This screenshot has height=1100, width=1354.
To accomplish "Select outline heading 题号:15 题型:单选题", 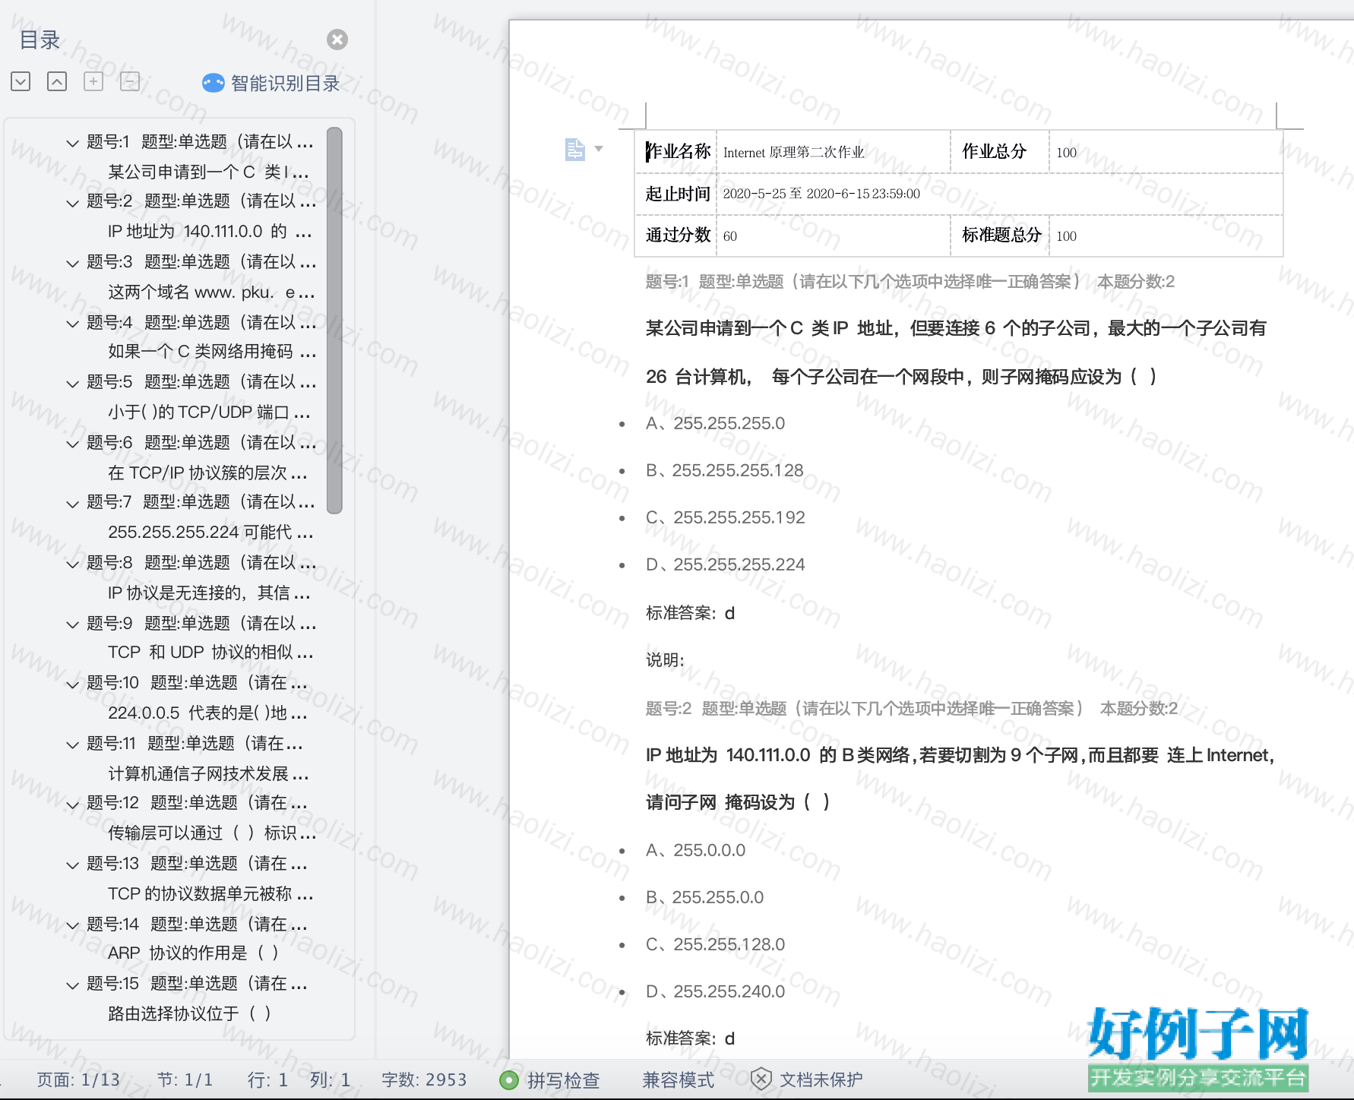I will (x=198, y=984).
